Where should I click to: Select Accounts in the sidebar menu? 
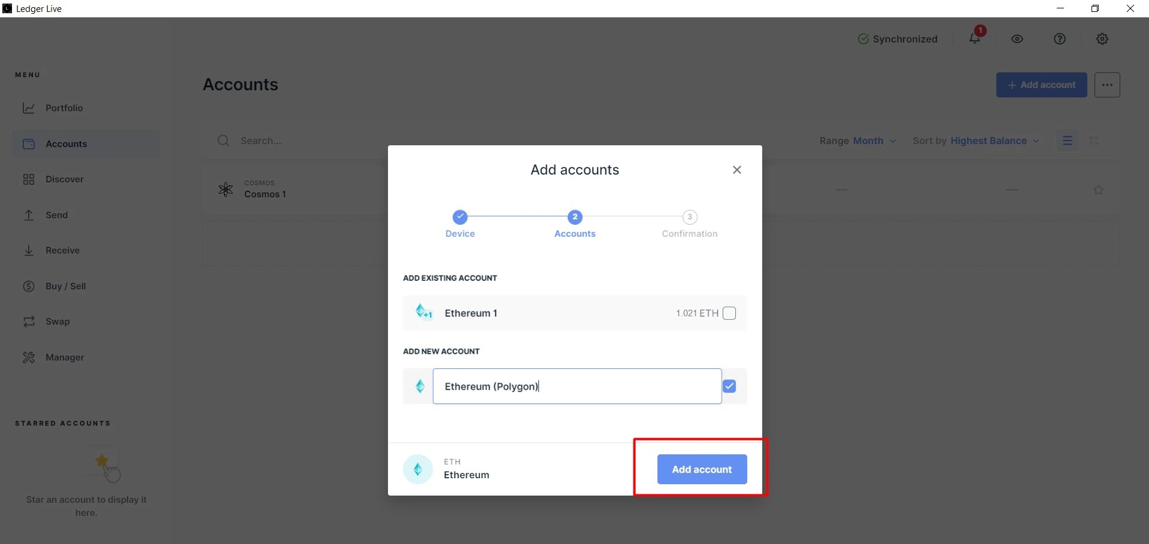tap(67, 144)
